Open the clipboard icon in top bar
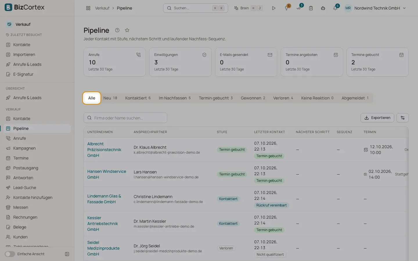This screenshot has height=261, width=418. point(311,8)
